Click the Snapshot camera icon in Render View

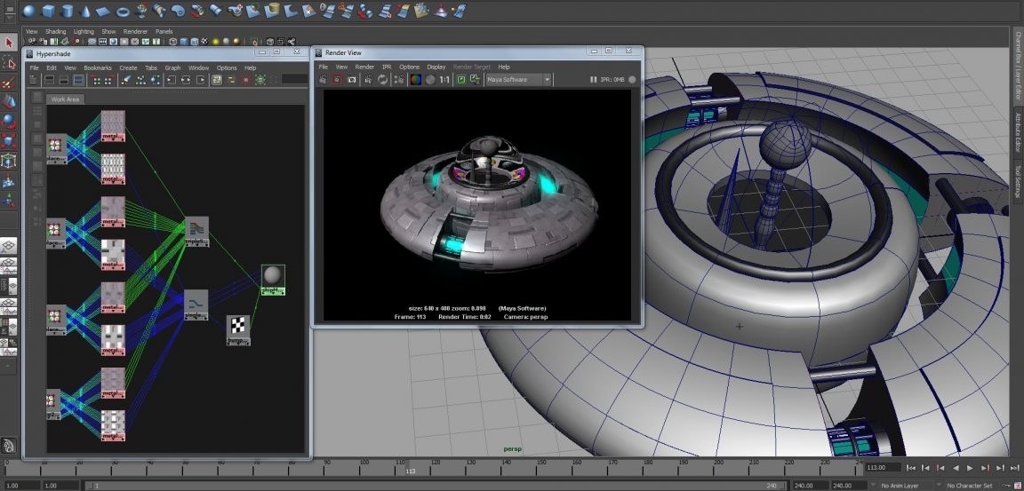352,79
